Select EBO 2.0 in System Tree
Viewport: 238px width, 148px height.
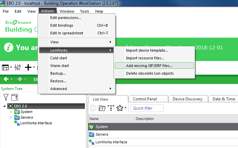pos(46,106)
